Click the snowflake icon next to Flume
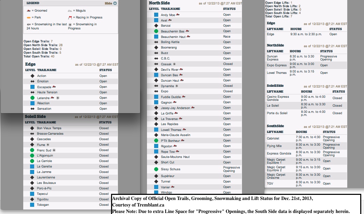The width and height of the screenshot is (364, 214). click(48, 145)
